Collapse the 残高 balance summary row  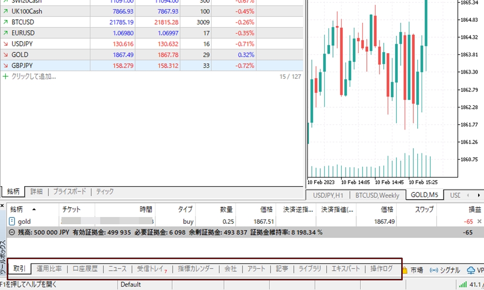(x=12, y=232)
